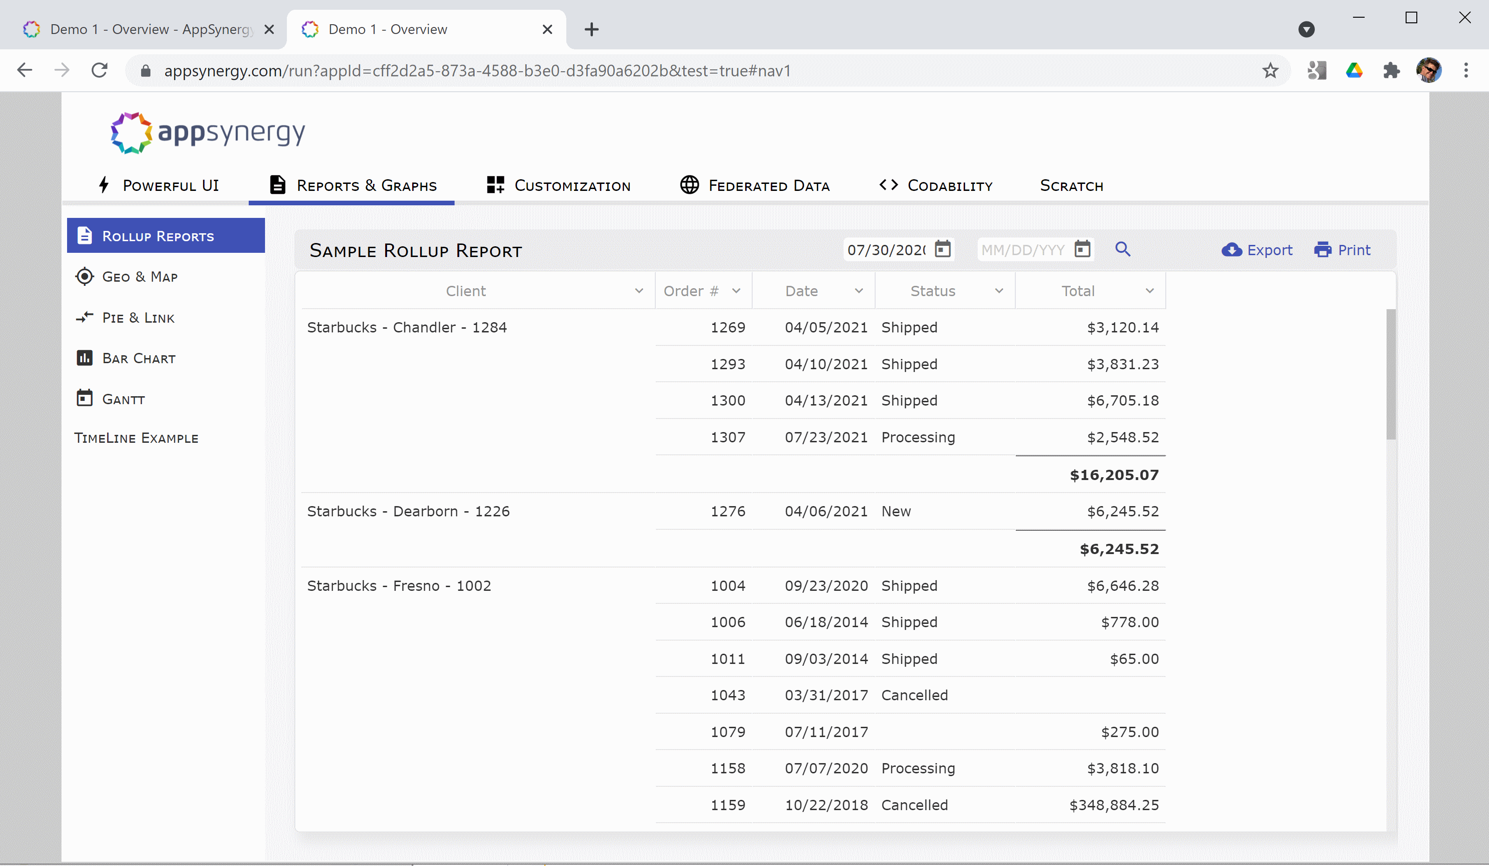Open the Federated Data tab

pyautogui.click(x=755, y=185)
